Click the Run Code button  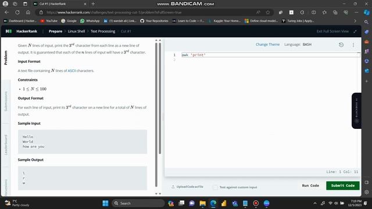[x=310, y=186]
